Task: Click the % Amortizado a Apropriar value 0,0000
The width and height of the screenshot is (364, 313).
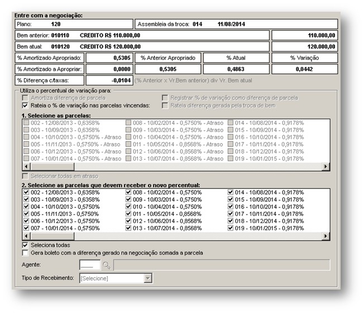Action: 109,69
